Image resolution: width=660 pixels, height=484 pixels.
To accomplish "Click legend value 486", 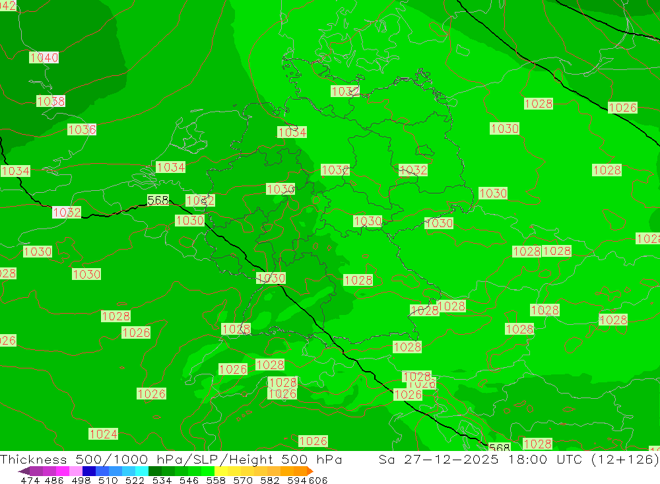I will pos(54,480).
